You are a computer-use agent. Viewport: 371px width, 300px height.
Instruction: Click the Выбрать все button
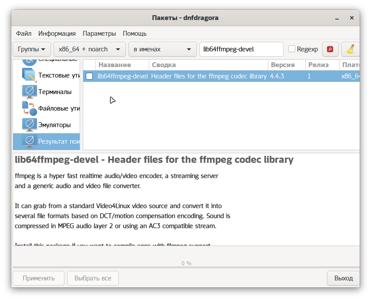(x=93, y=278)
